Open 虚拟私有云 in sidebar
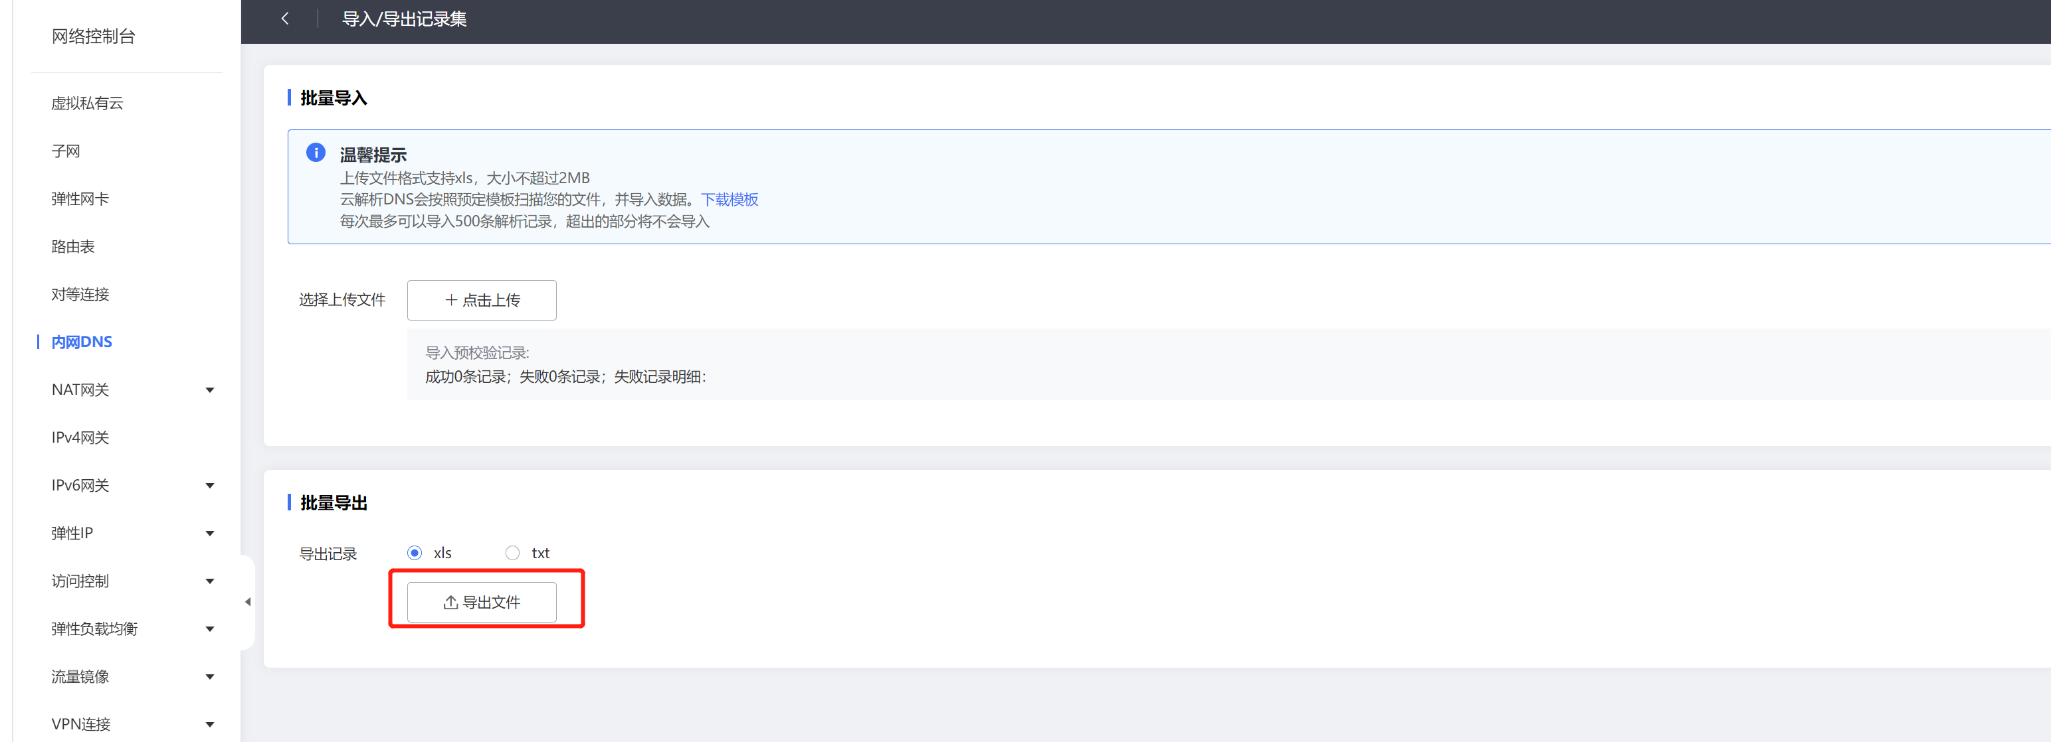The width and height of the screenshot is (2051, 742). tap(87, 104)
